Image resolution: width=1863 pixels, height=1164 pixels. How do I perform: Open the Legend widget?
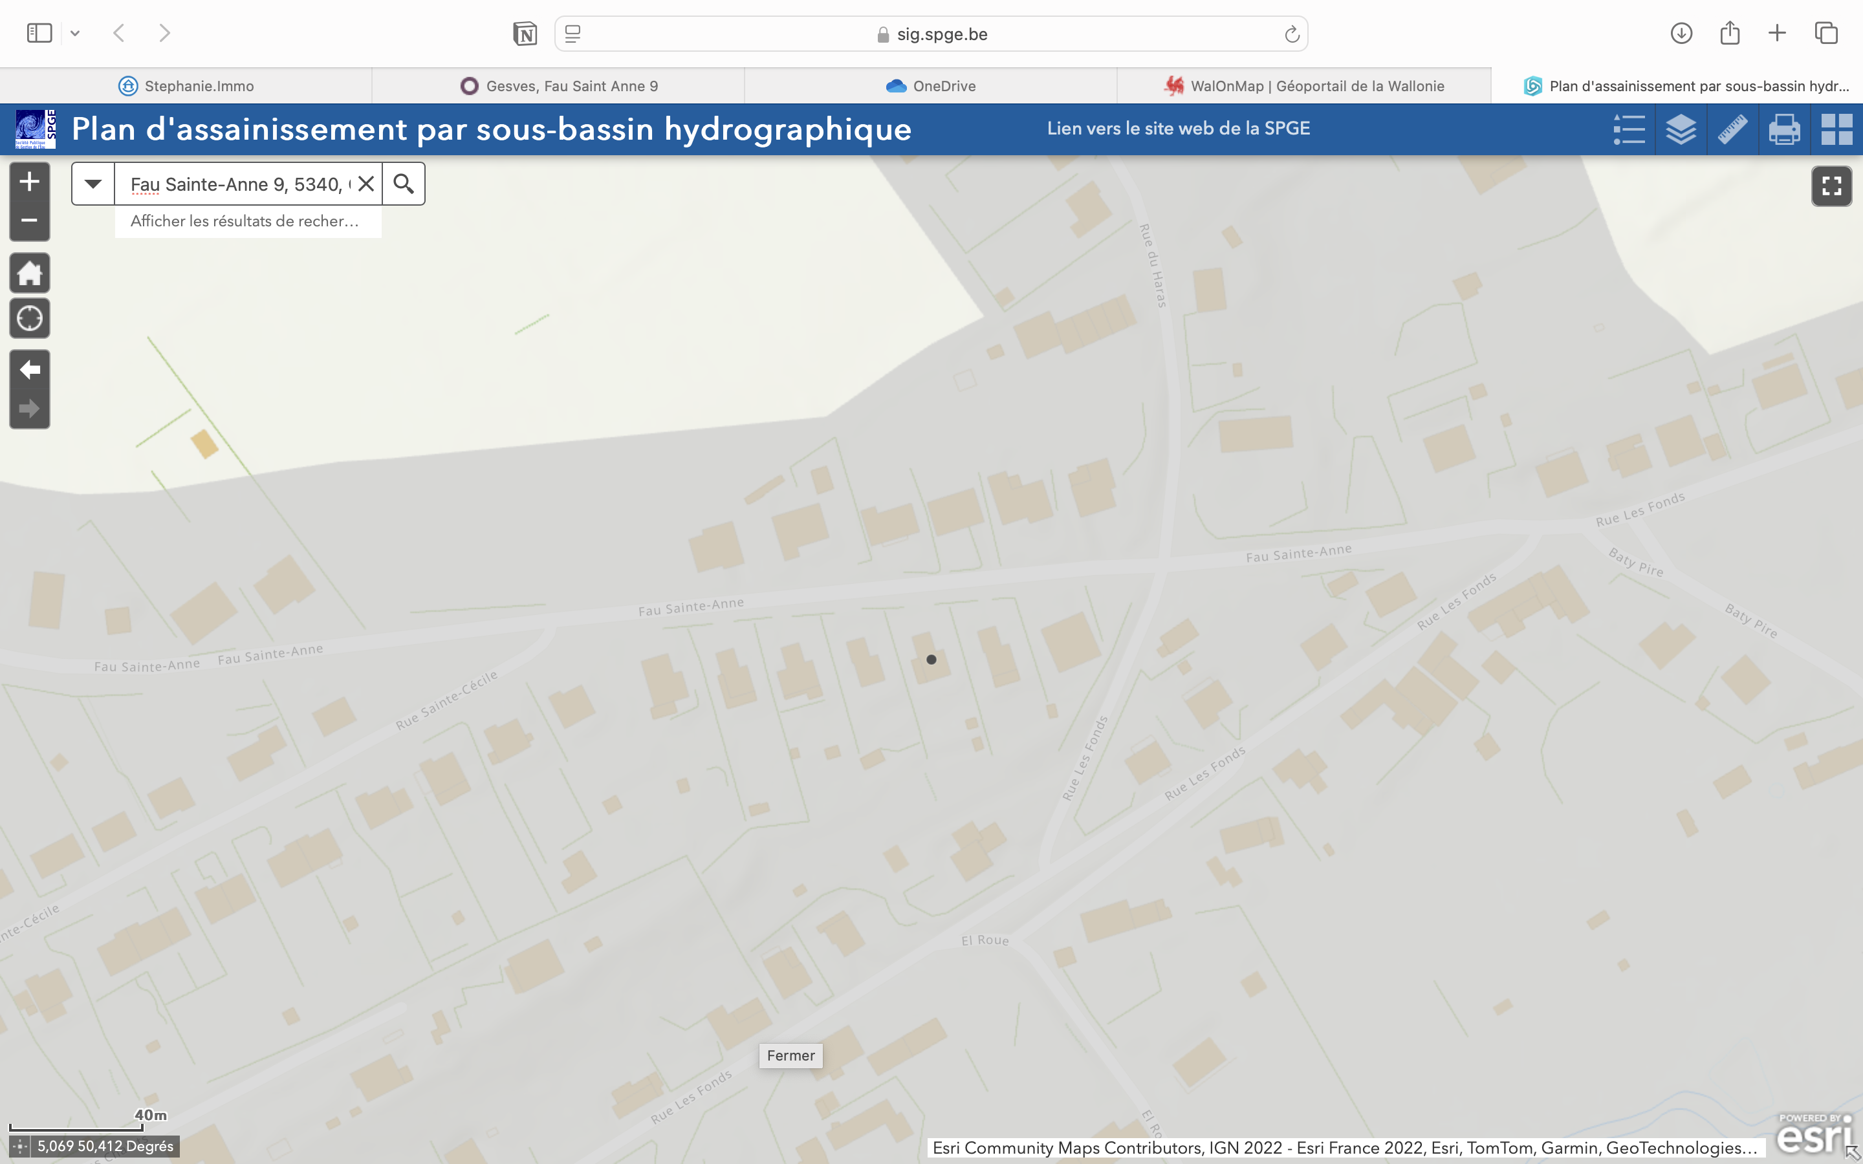pos(1628,129)
